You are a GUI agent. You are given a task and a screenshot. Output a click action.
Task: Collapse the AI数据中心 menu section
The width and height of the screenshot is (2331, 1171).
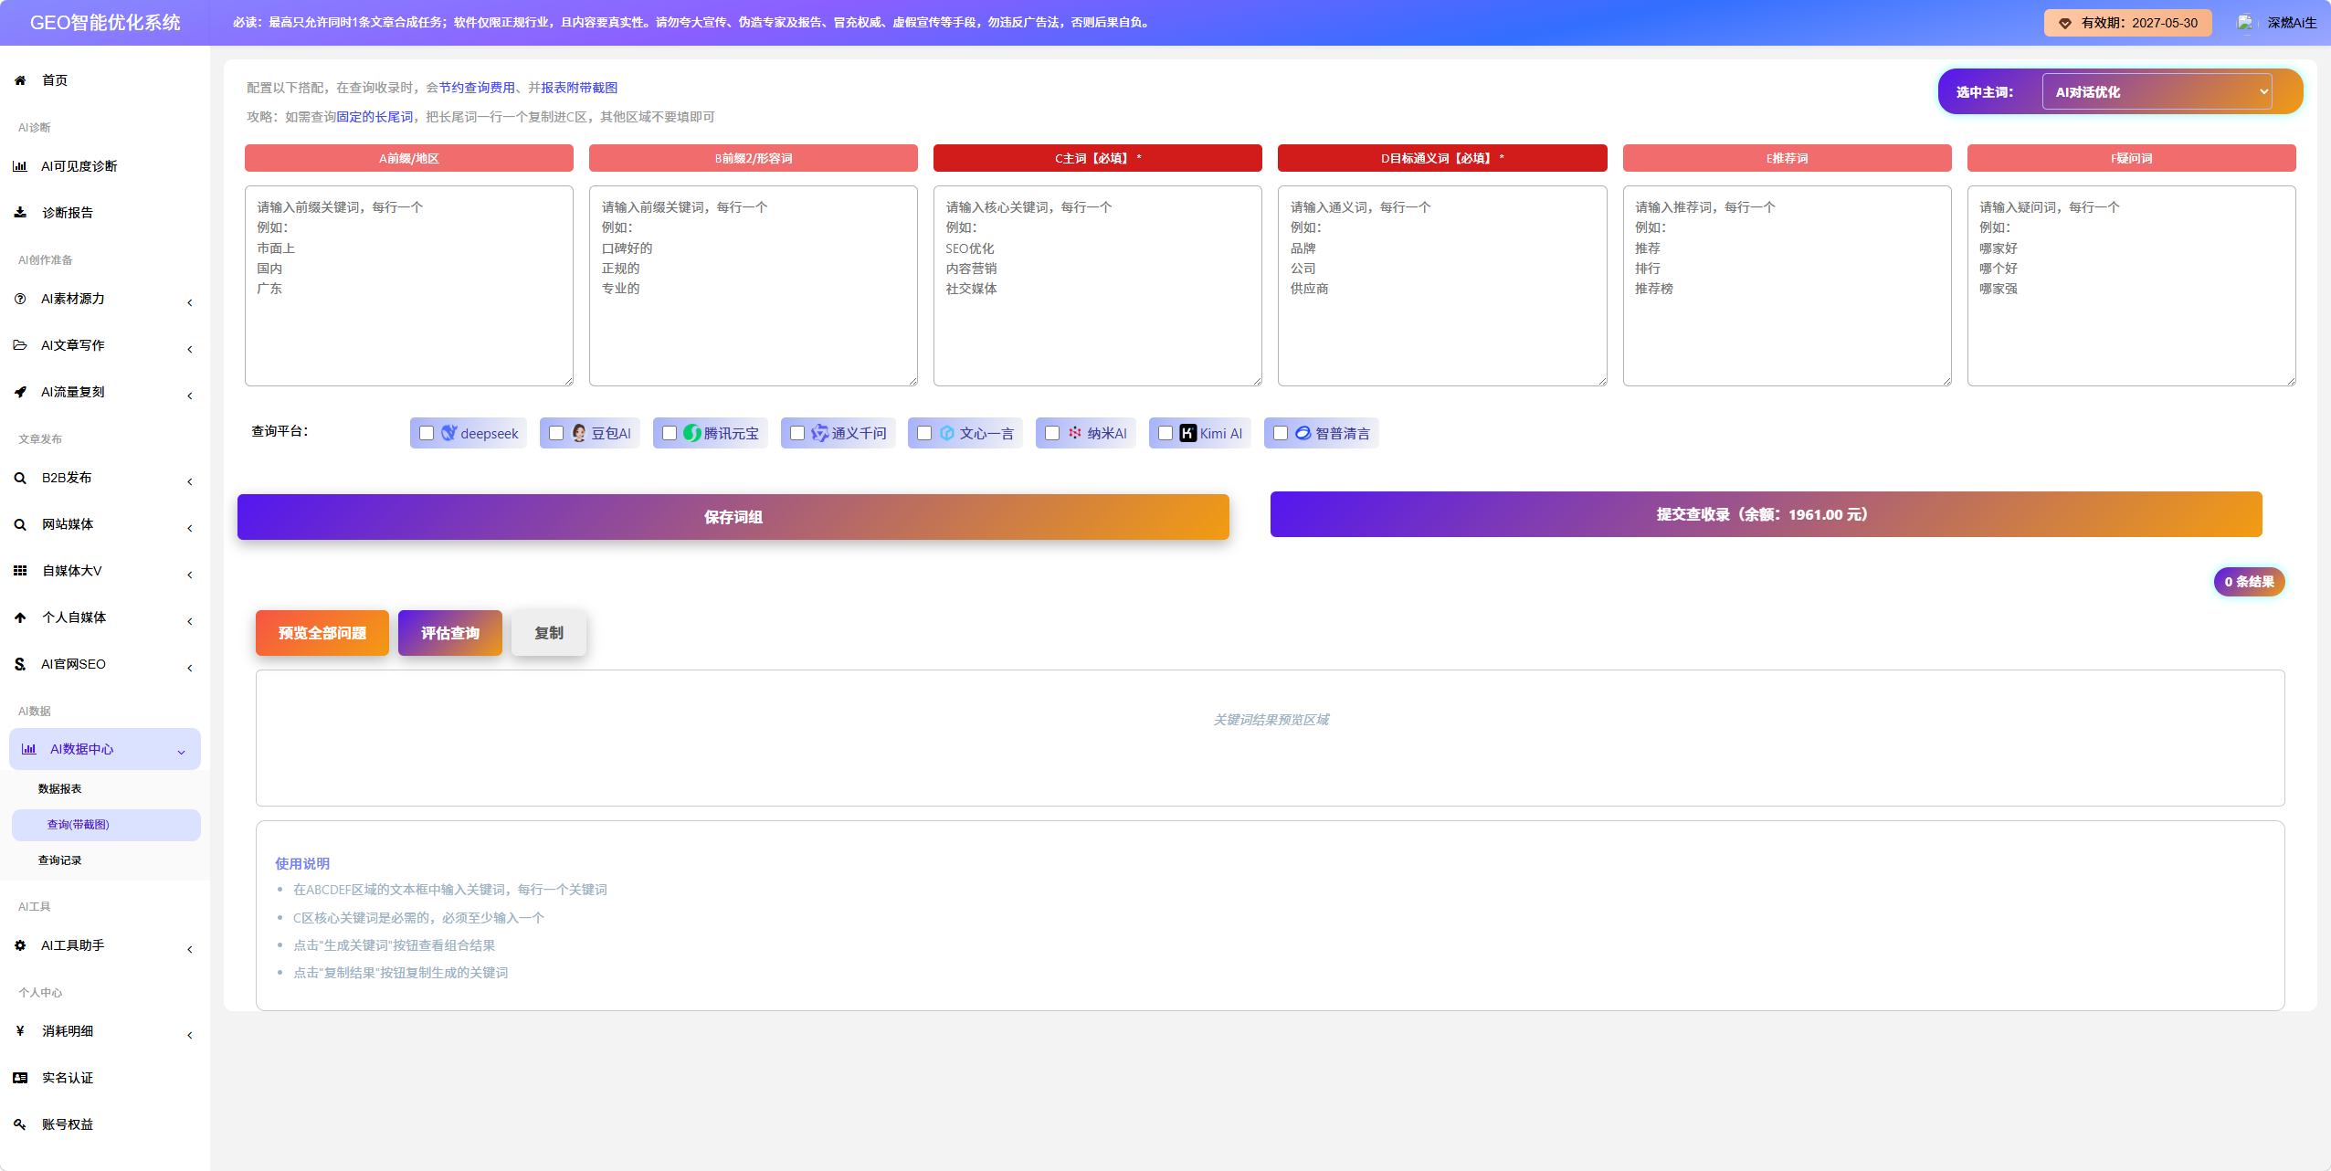point(105,749)
